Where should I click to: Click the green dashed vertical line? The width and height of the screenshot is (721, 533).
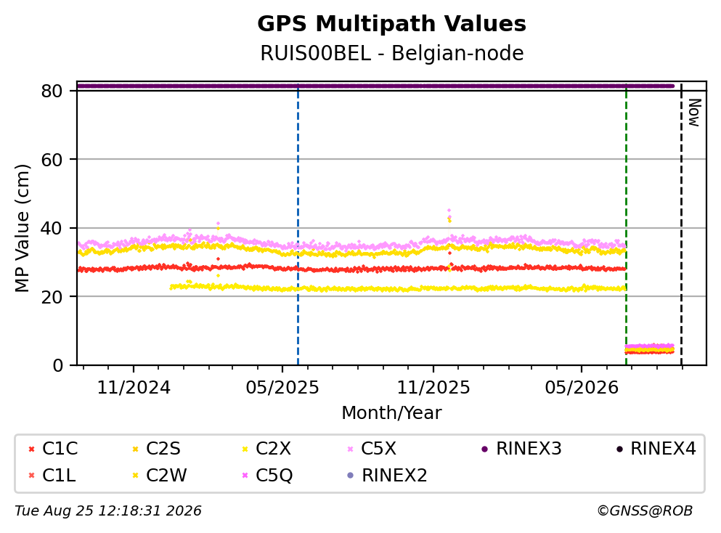pos(627,224)
